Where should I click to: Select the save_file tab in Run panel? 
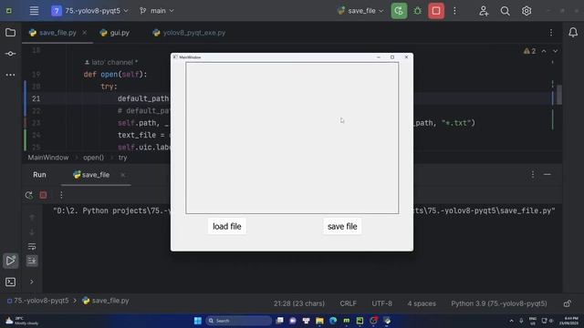click(x=91, y=175)
